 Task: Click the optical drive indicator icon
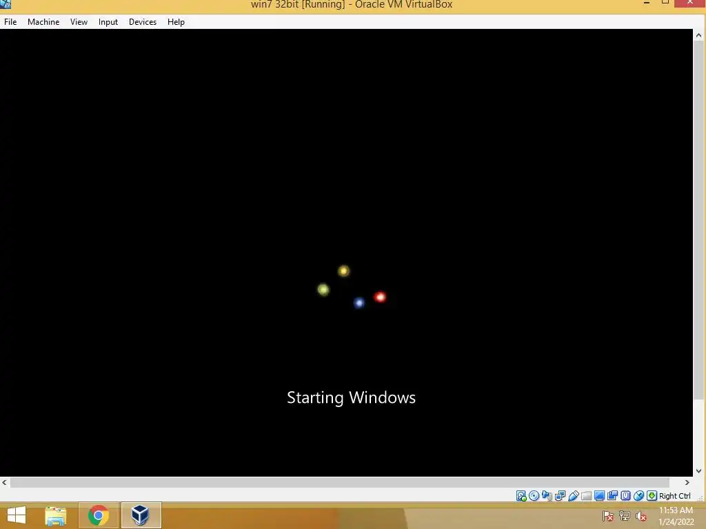point(534,496)
